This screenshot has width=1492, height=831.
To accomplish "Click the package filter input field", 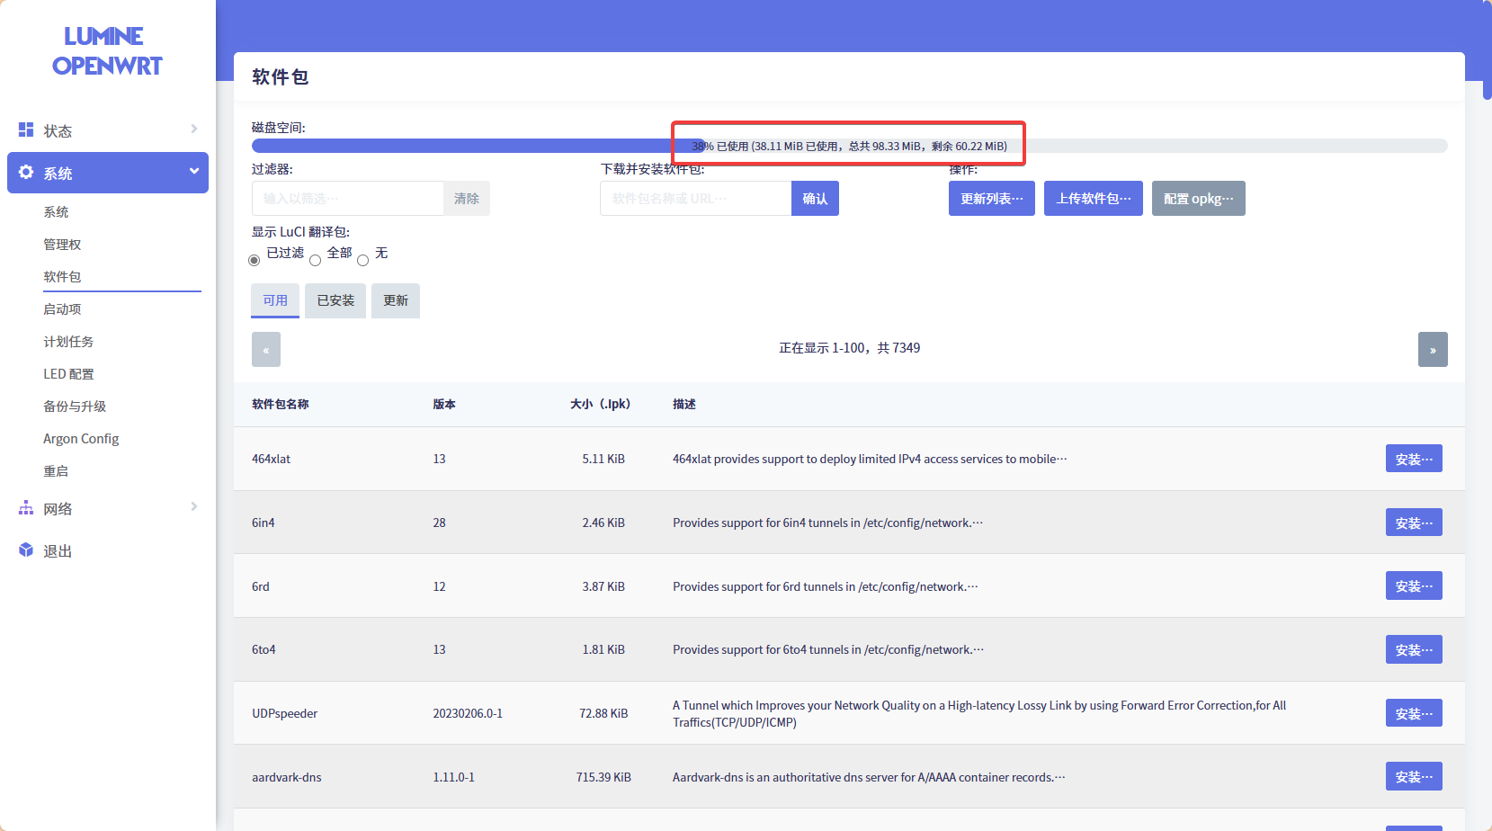I will (348, 199).
